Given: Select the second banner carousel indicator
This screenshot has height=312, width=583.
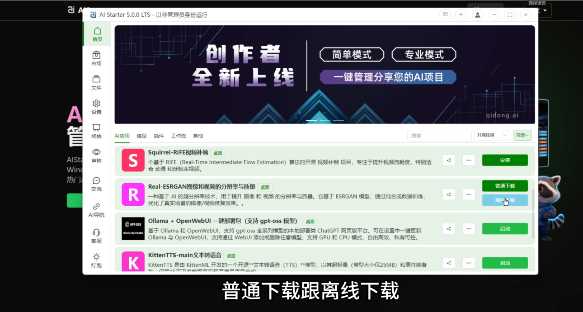Looking at the screenshot, I should 325,121.
